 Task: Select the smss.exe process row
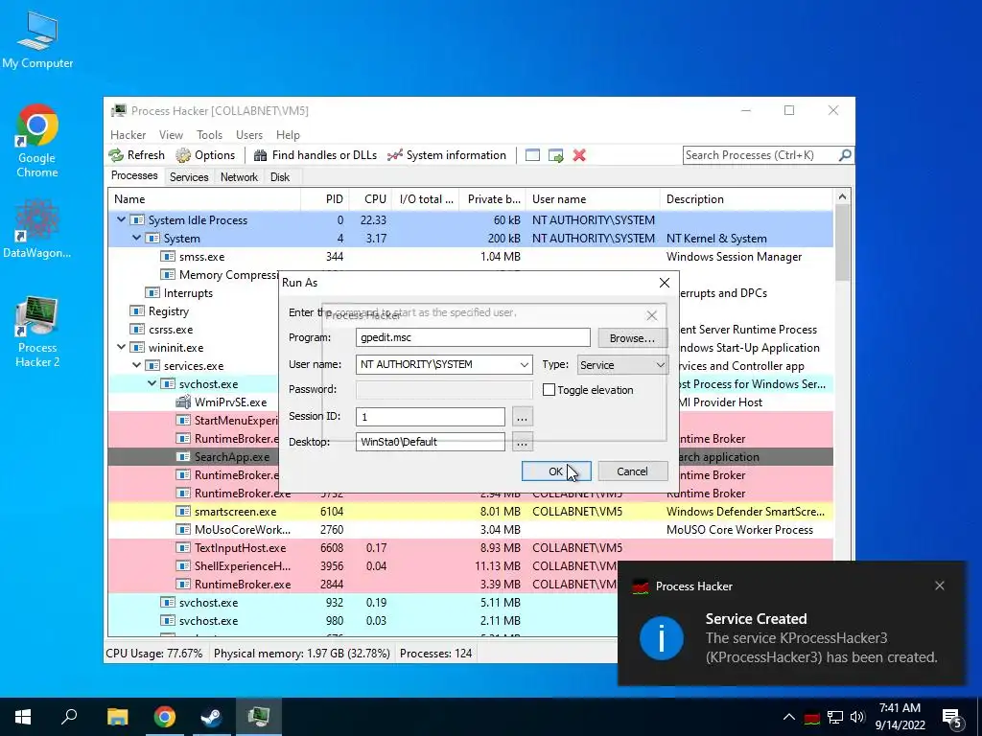pyautogui.click(x=470, y=256)
